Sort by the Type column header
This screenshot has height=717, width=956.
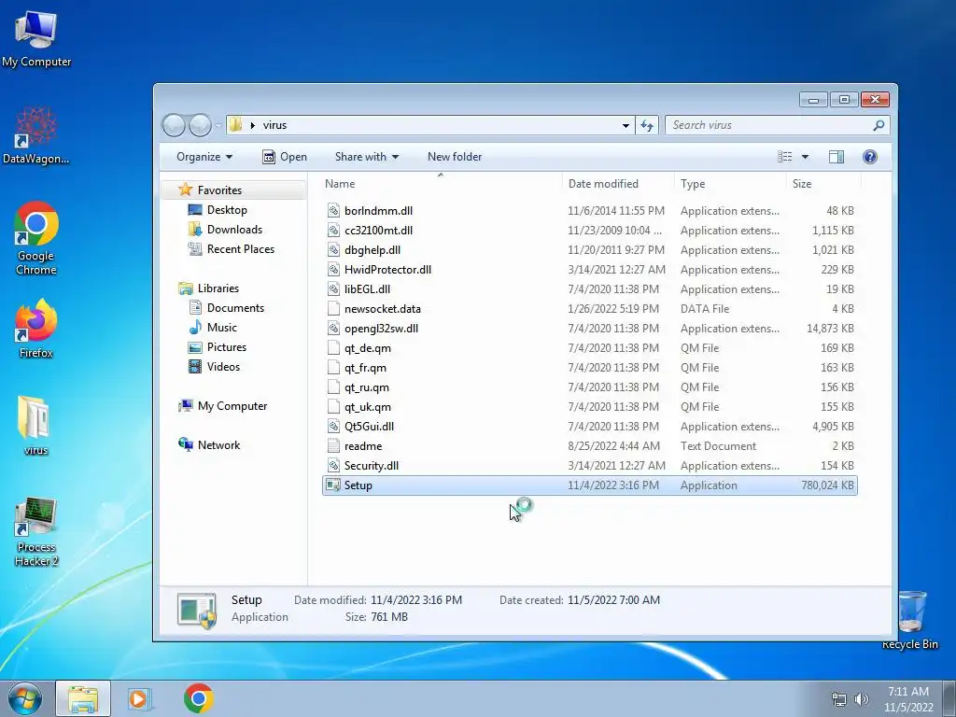click(730, 184)
